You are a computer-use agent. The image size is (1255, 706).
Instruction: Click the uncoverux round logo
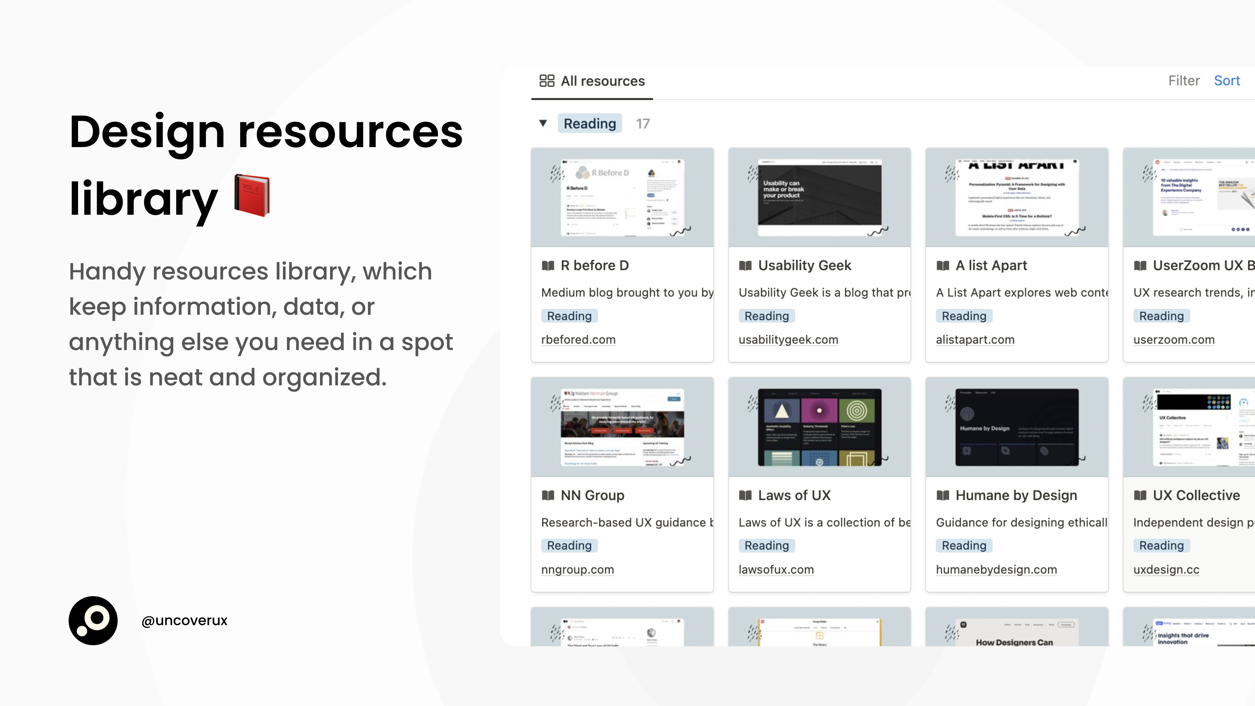tap(93, 620)
